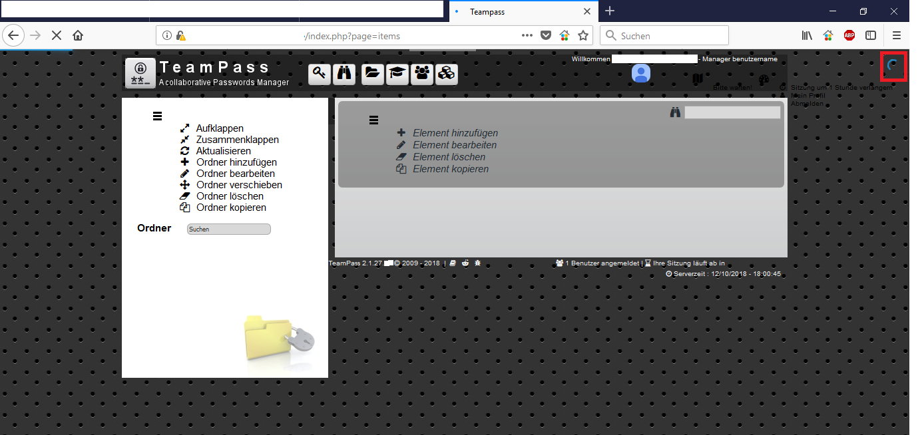Trigger Aufklappen to expand all folders
This screenshot has height=435, width=924.
(219, 128)
